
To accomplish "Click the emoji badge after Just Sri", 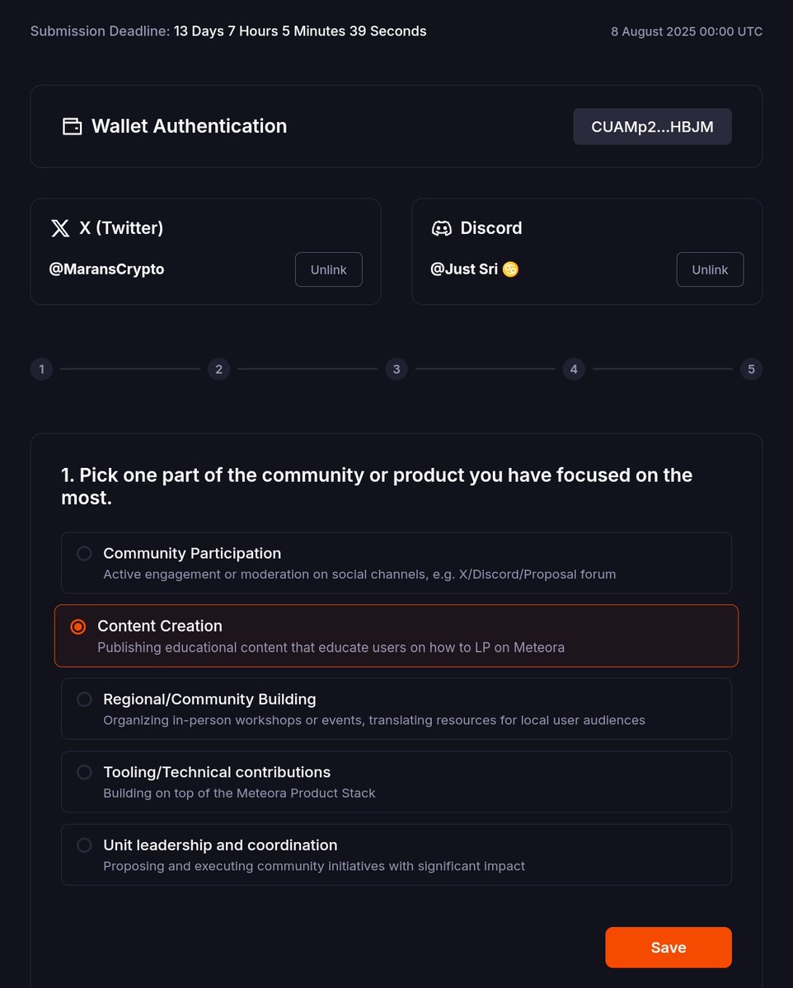I will pos(510,269).
